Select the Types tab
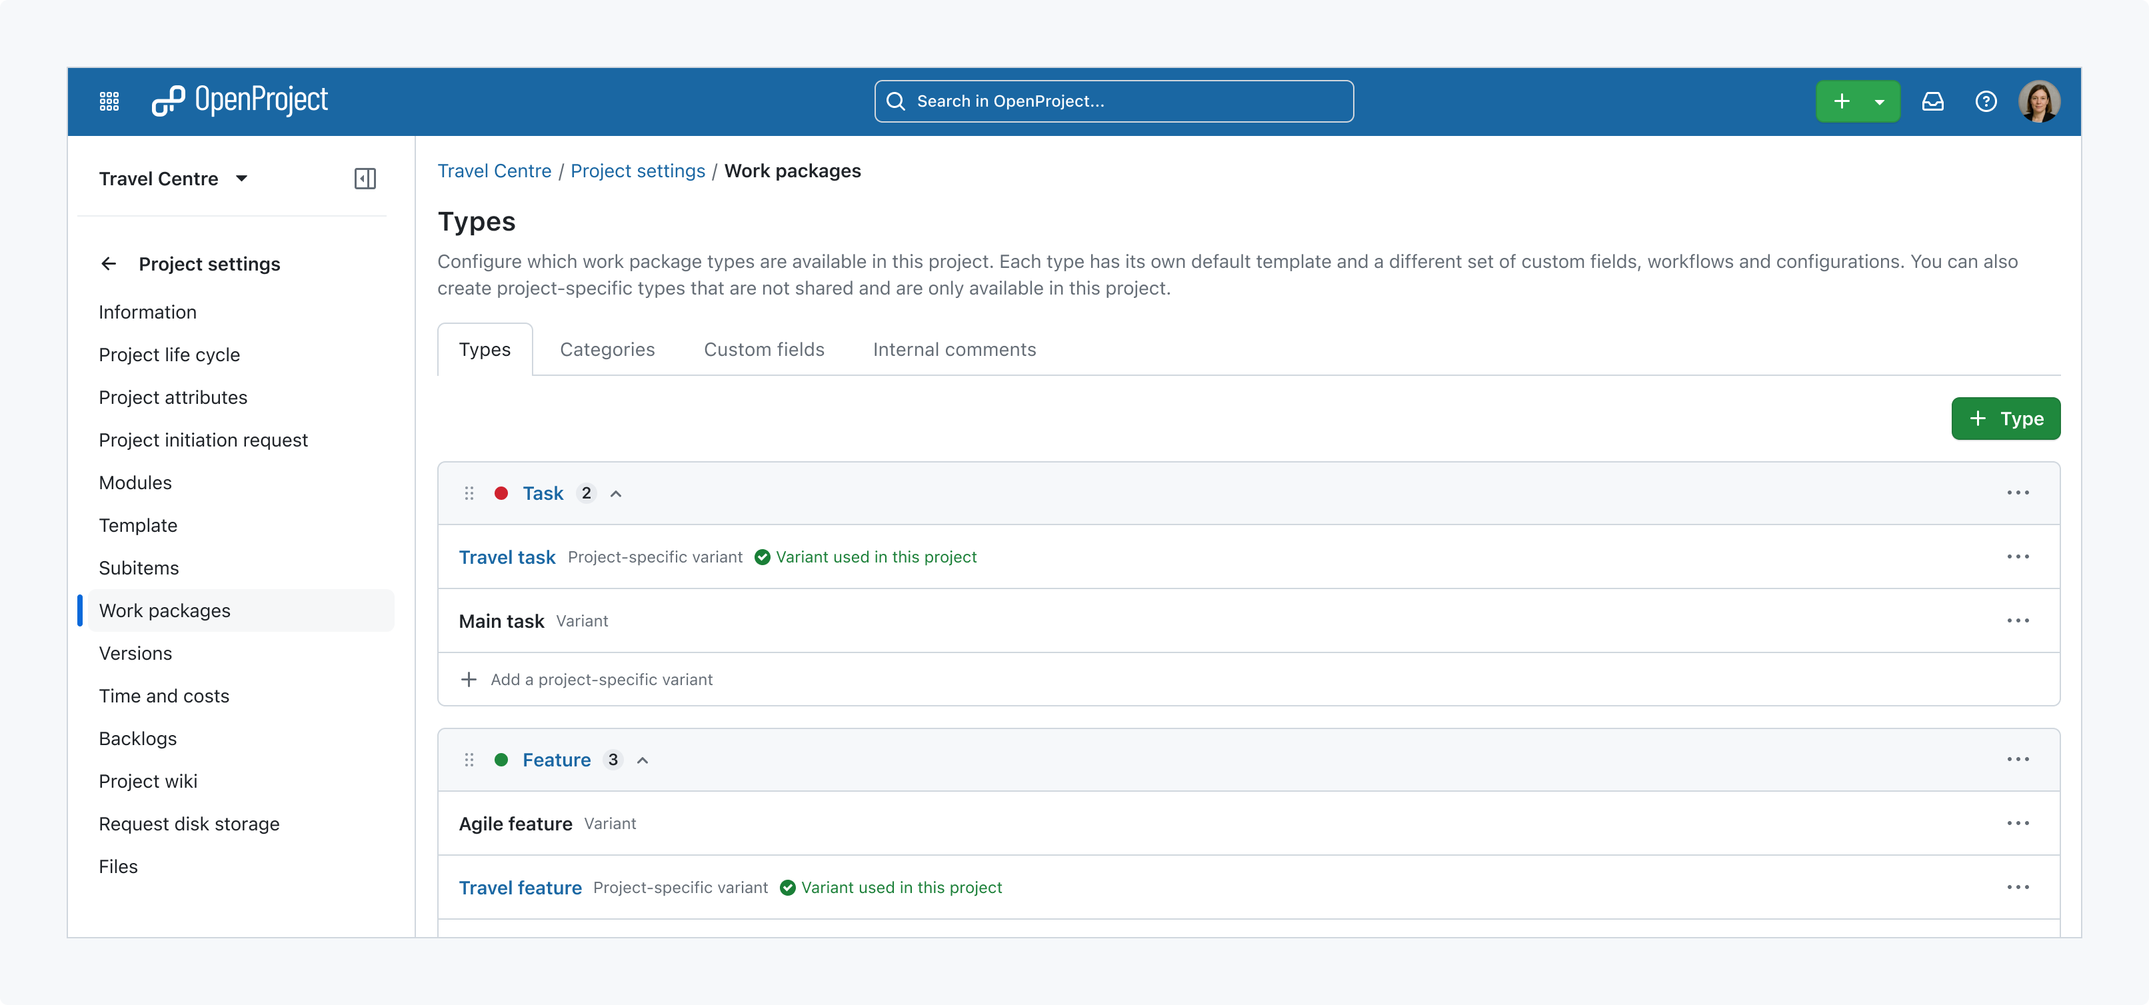Screen dimensions: 2149x1005 tap(485, 349)
